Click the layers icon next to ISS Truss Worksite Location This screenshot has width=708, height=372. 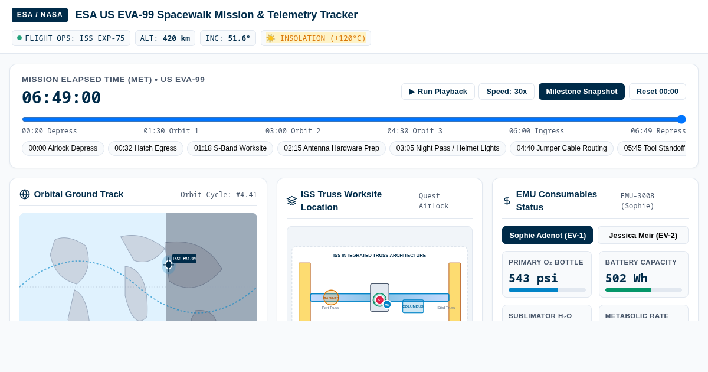pos(292,201)
